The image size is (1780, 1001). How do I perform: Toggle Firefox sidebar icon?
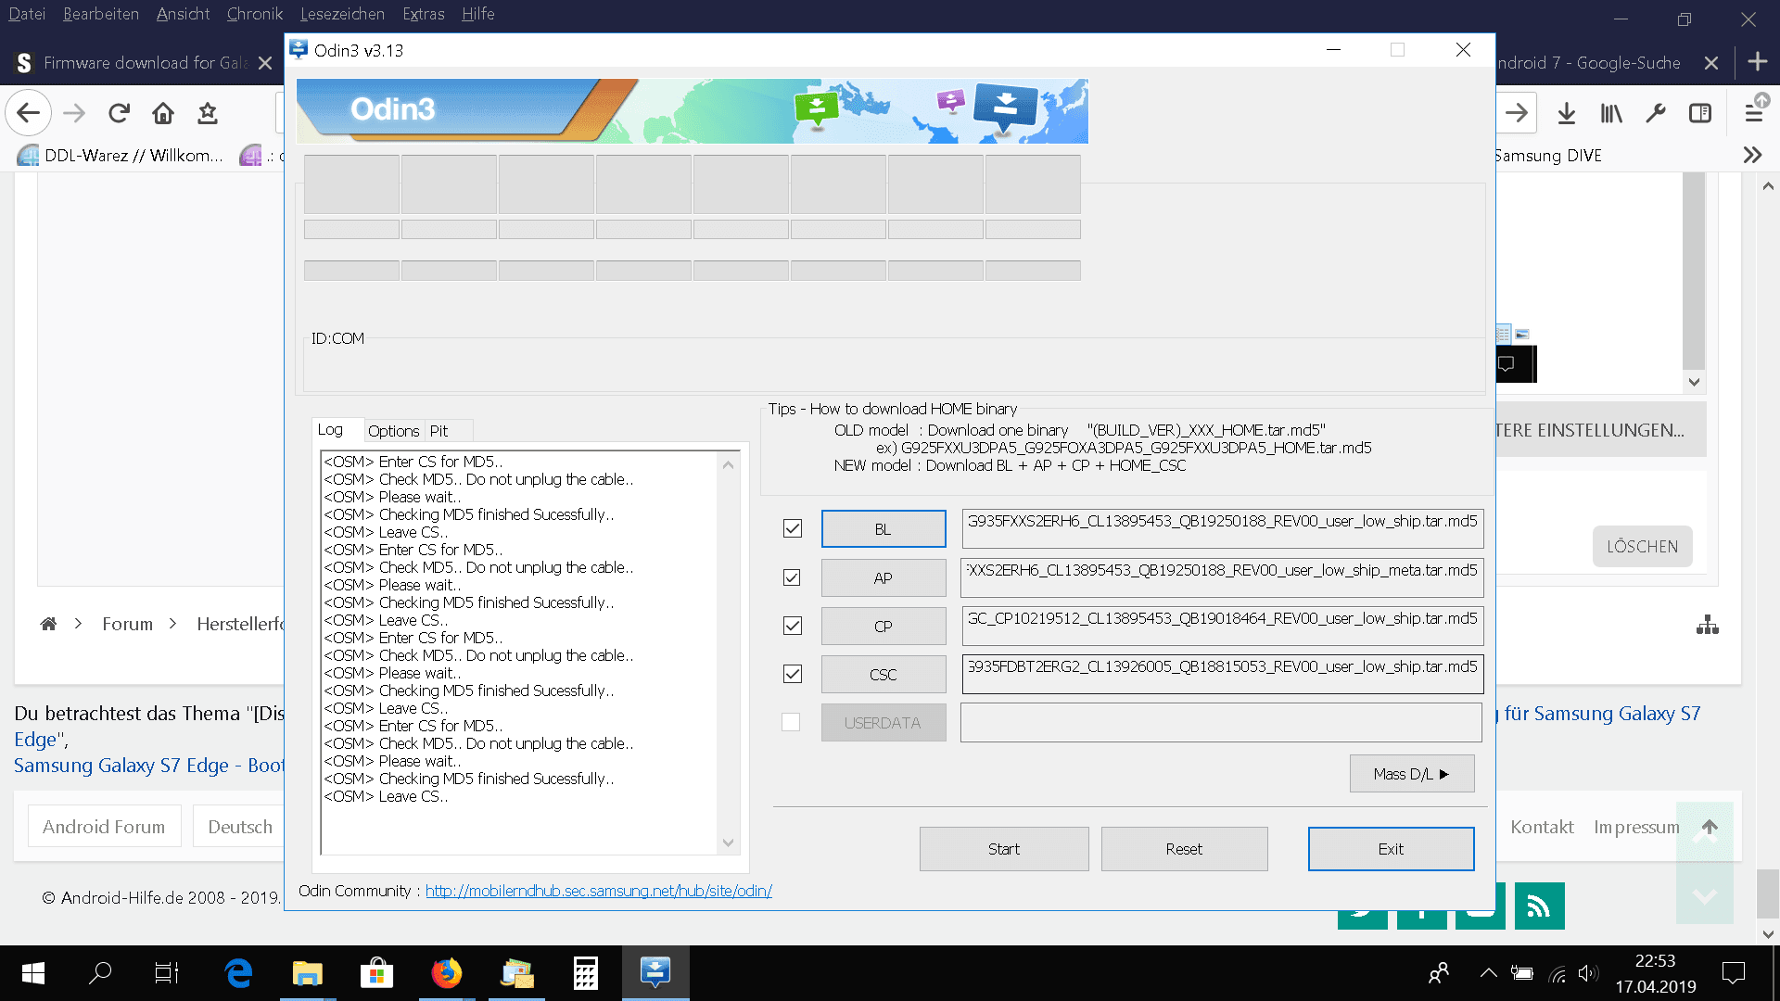click(x=1700, y=113)
